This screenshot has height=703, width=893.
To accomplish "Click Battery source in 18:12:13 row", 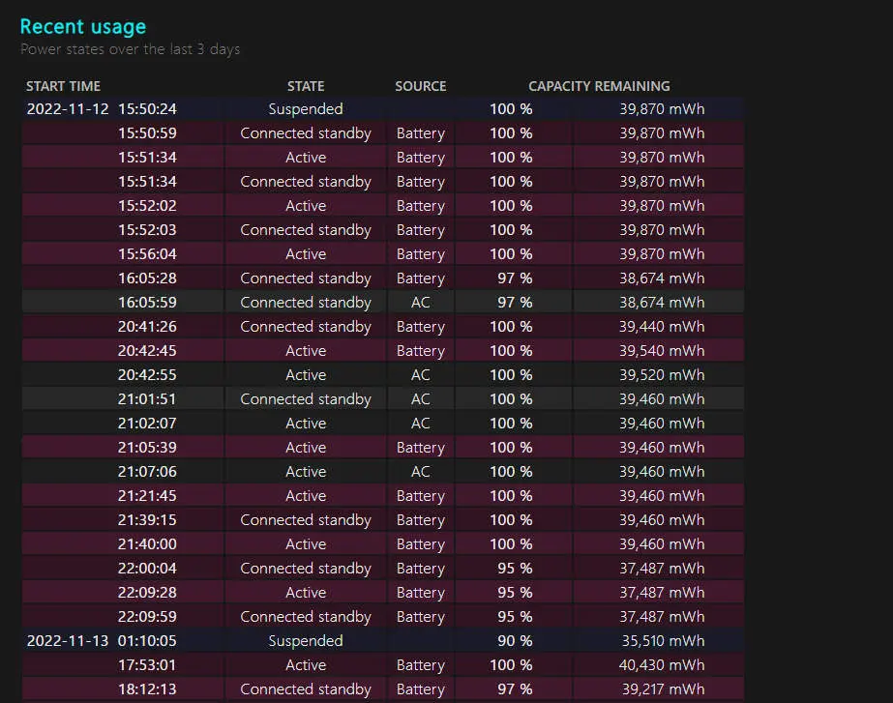I will [x=421, y=689].
